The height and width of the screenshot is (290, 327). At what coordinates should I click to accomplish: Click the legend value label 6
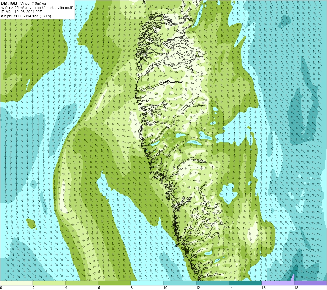point(99,288)
